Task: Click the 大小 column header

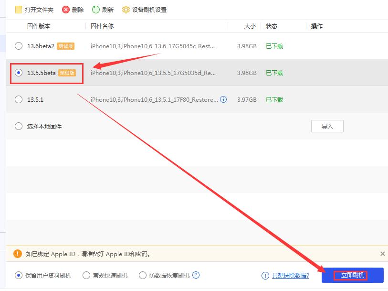Action: (250, 26)
